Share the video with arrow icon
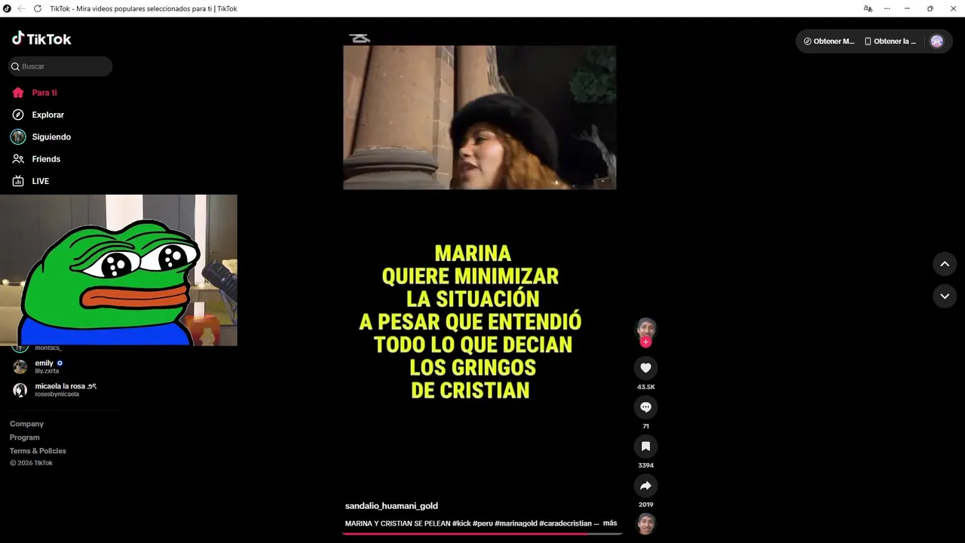This screenshot has height=543, width=965. pyautogui.click(x=645, y=486)
